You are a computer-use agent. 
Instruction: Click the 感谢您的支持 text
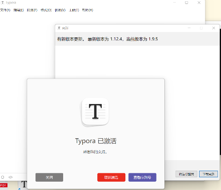[95, 152]
